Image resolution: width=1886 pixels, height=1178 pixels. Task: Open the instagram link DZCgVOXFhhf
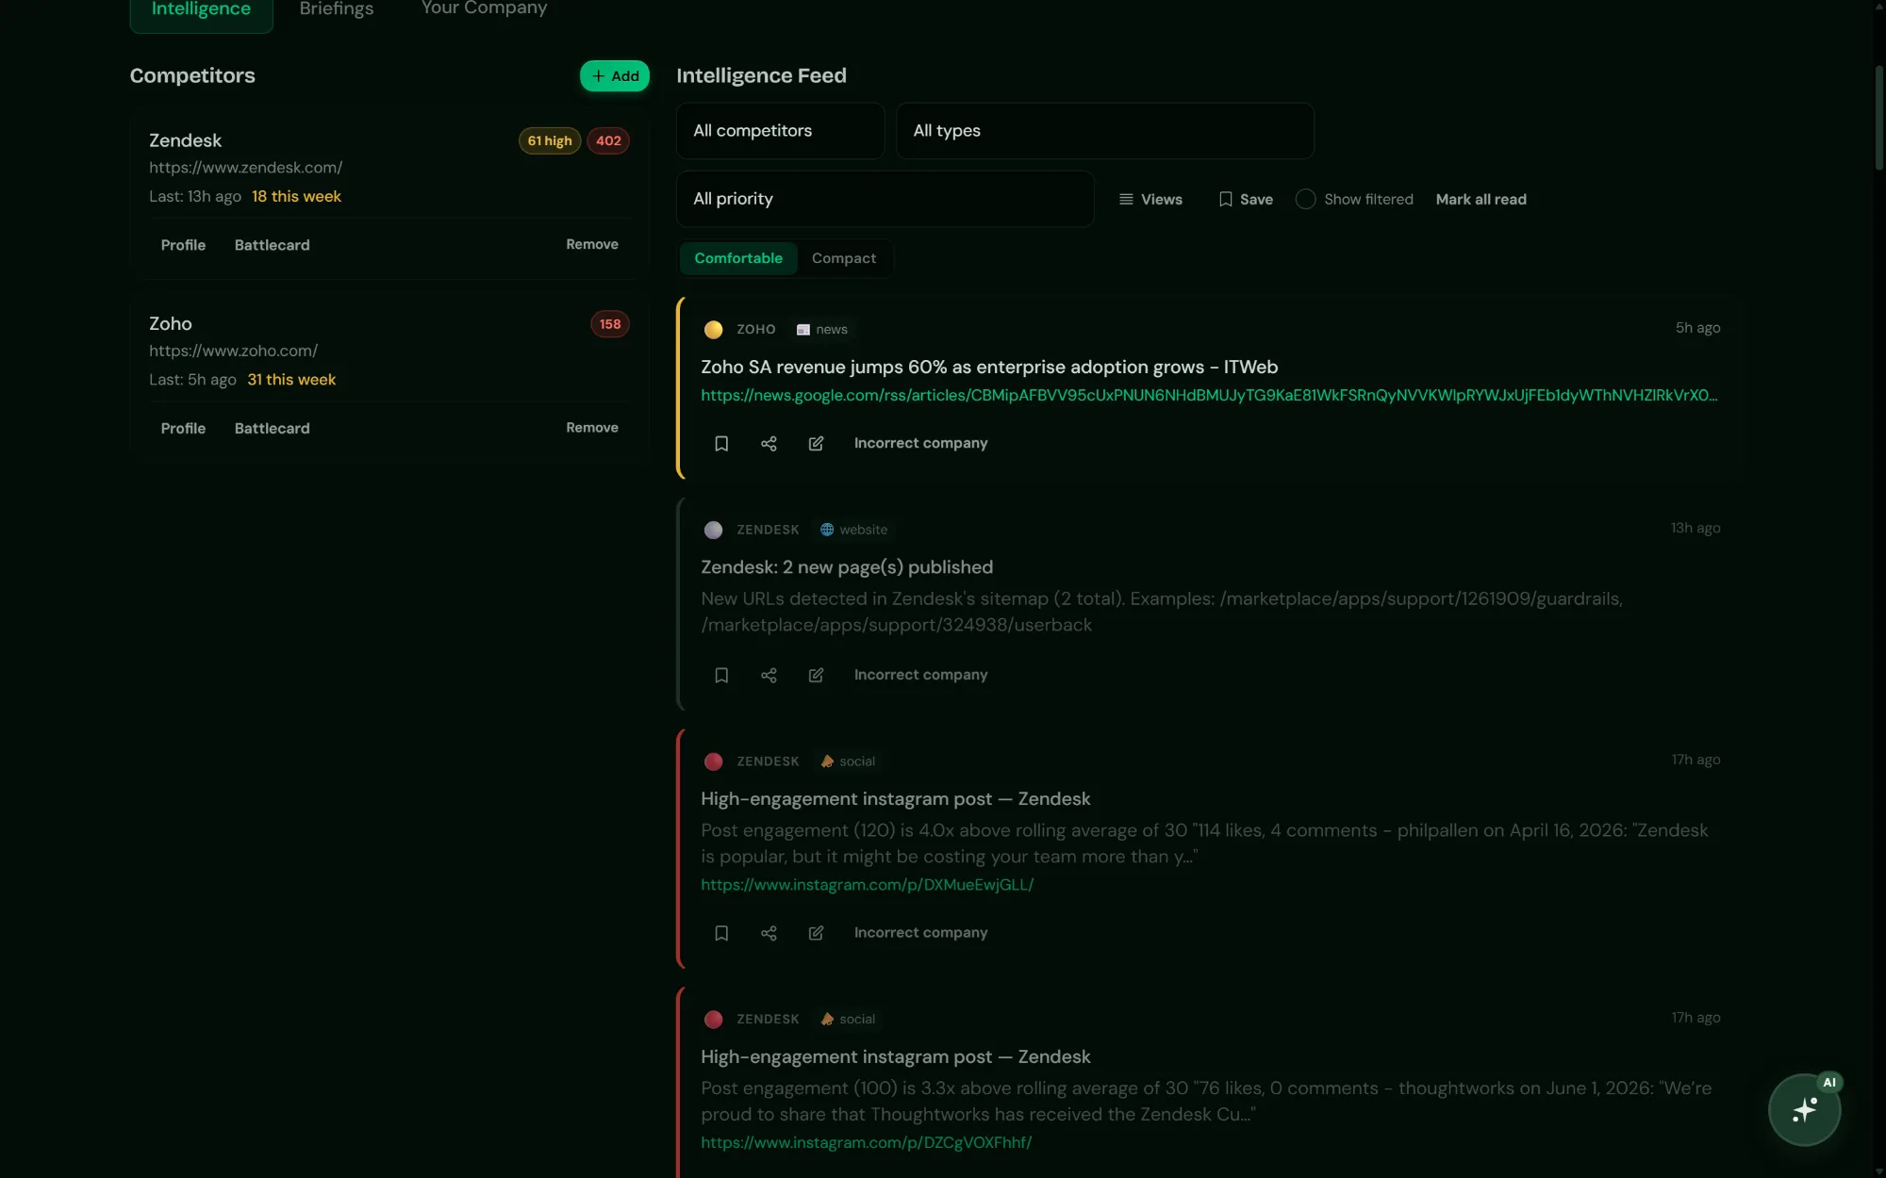866,1142
